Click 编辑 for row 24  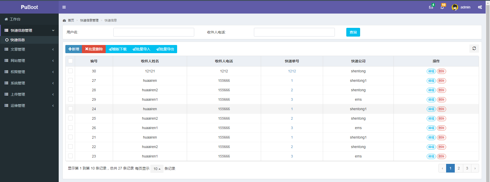(x=431, y=109)
